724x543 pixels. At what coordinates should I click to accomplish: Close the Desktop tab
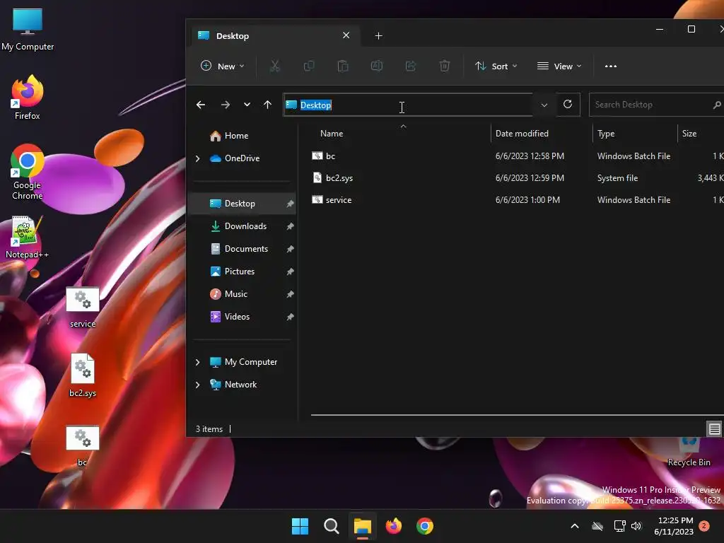346,35
